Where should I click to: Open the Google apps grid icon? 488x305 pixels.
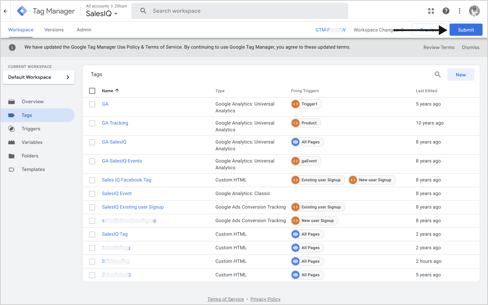431,11
